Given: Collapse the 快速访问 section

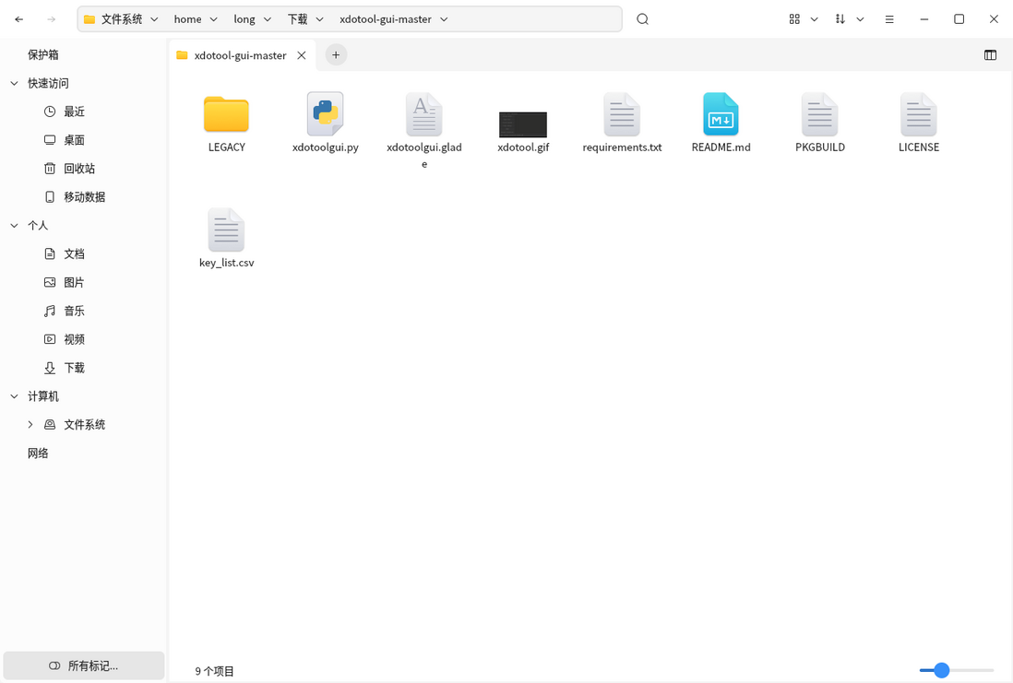Looking at the screenshot, I should point(14,83).
